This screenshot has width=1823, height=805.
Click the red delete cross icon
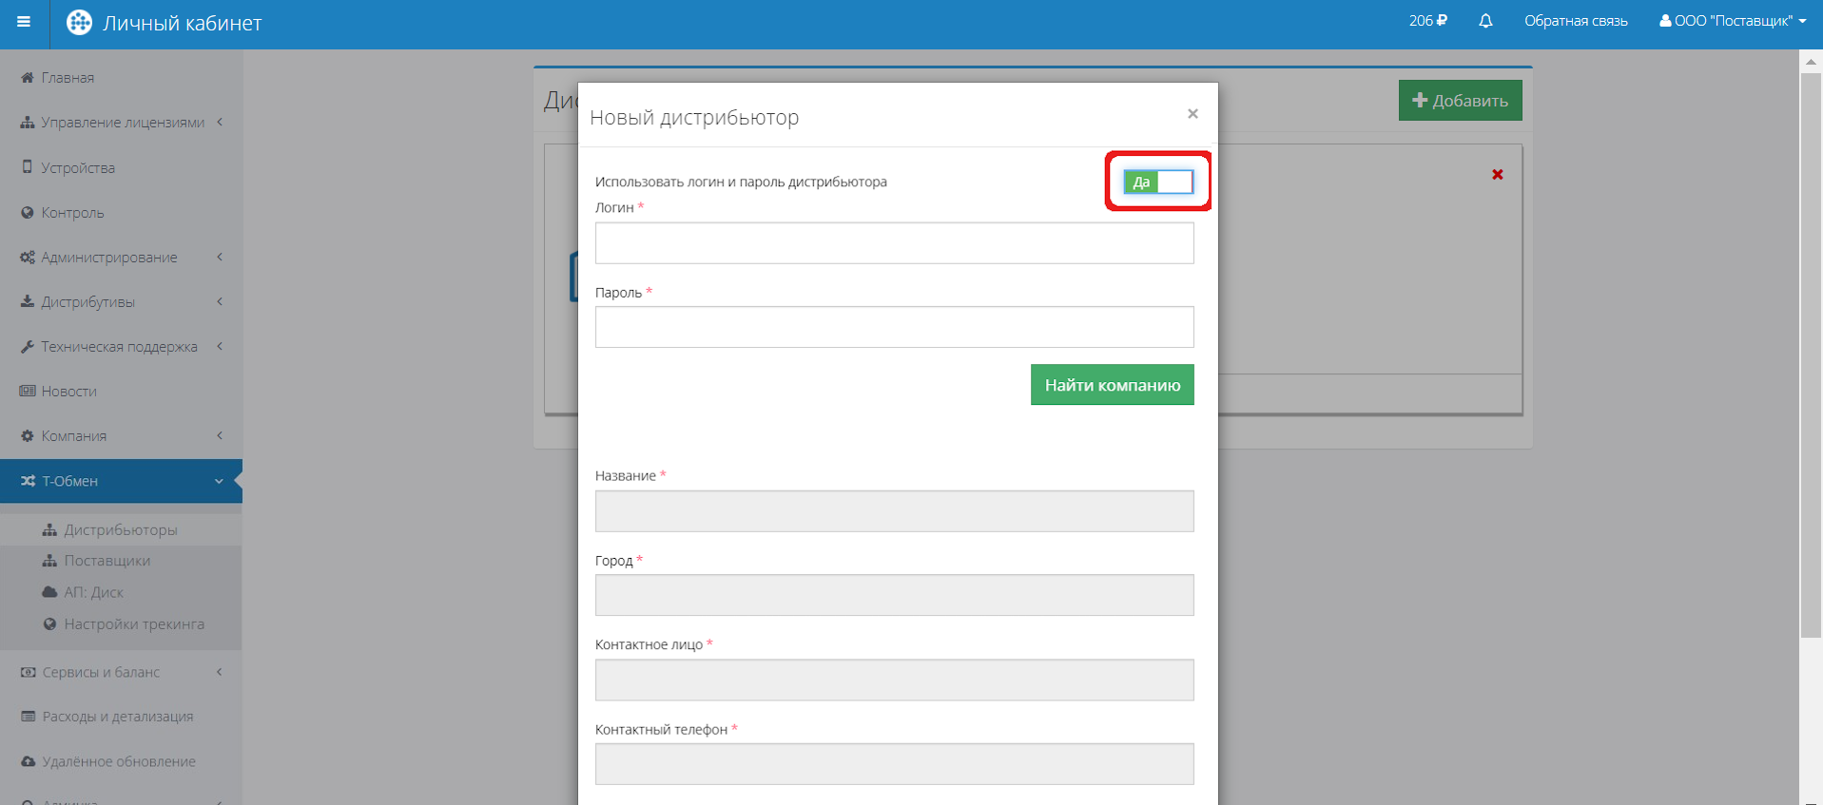click(x=1498, y=175)
